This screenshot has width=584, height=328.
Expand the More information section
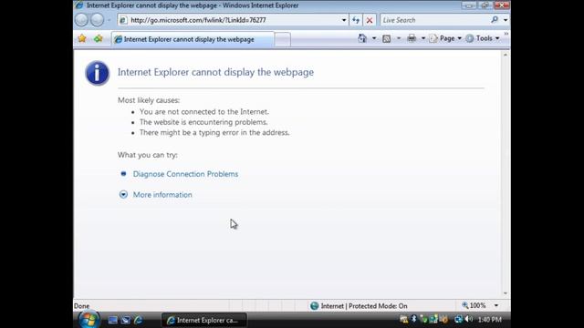[162, 195]
